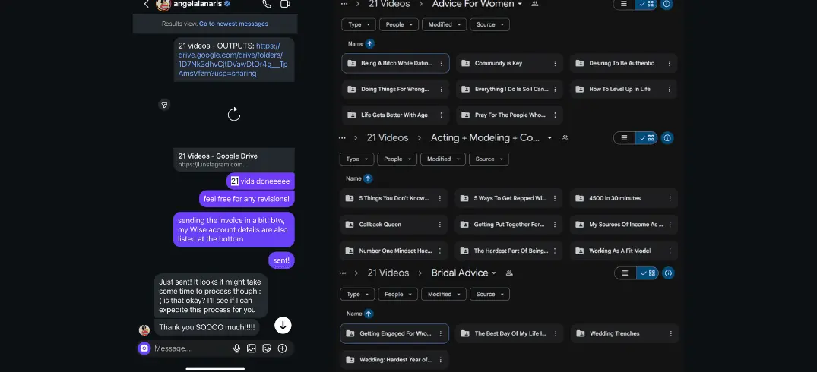This screenshot has width=817, height=372.
Task: Focus the Message input field
Action: tap(190, 348)
